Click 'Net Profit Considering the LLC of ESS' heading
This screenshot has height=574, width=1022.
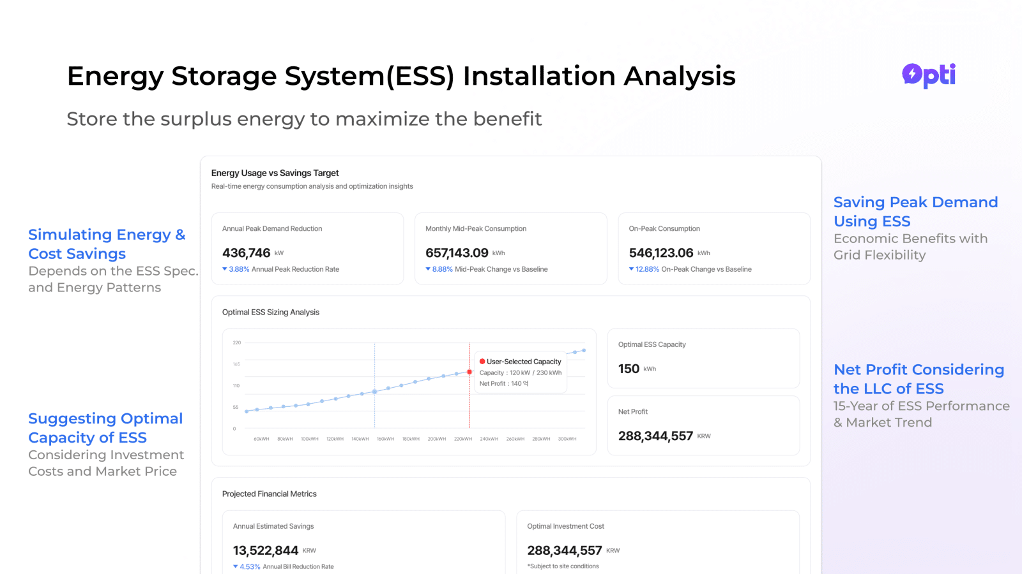919,379
